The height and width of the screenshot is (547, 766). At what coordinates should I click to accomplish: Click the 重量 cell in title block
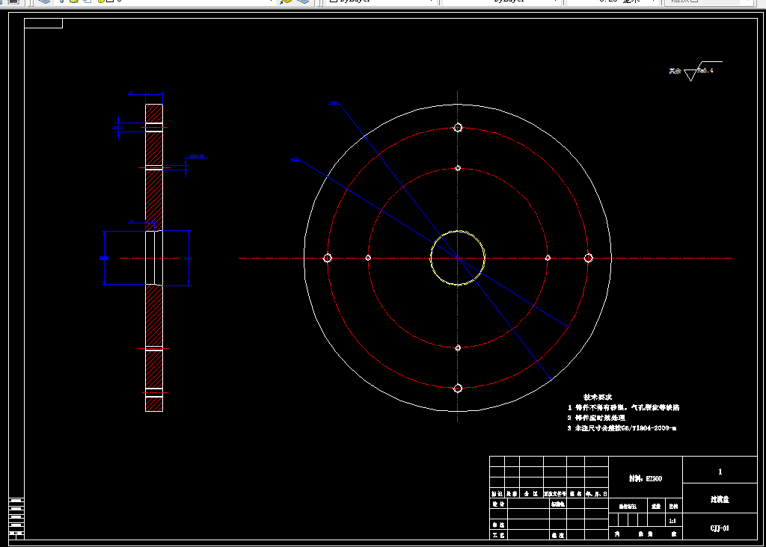(656, 506)
